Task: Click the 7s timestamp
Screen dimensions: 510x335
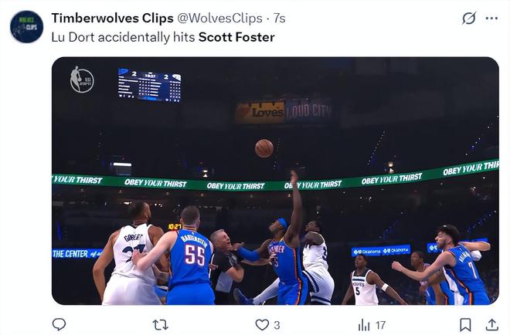Action: tap(280, 18)
